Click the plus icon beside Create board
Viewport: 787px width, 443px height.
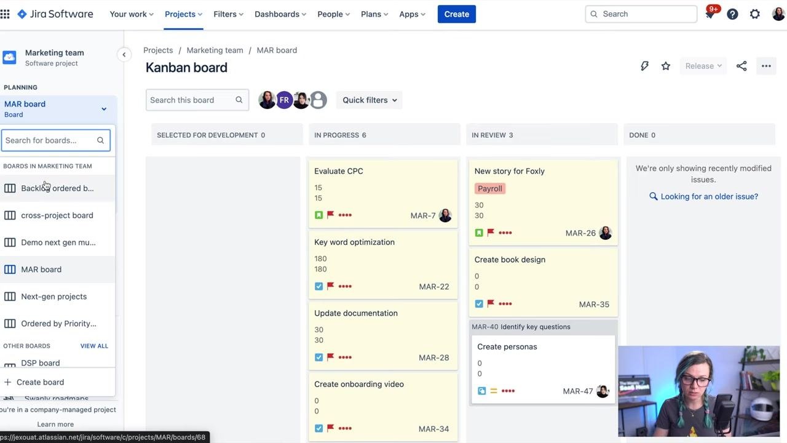(x=7, y=382)
